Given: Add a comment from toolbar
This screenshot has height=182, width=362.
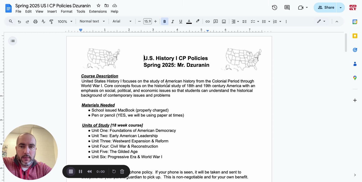Looking at the screenshot, I should click(x=216, y=21).
